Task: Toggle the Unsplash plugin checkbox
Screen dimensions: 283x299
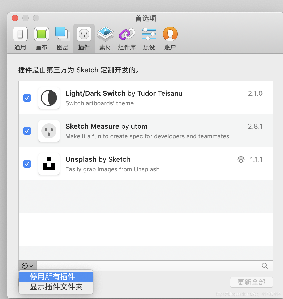Action: (27, 164)
